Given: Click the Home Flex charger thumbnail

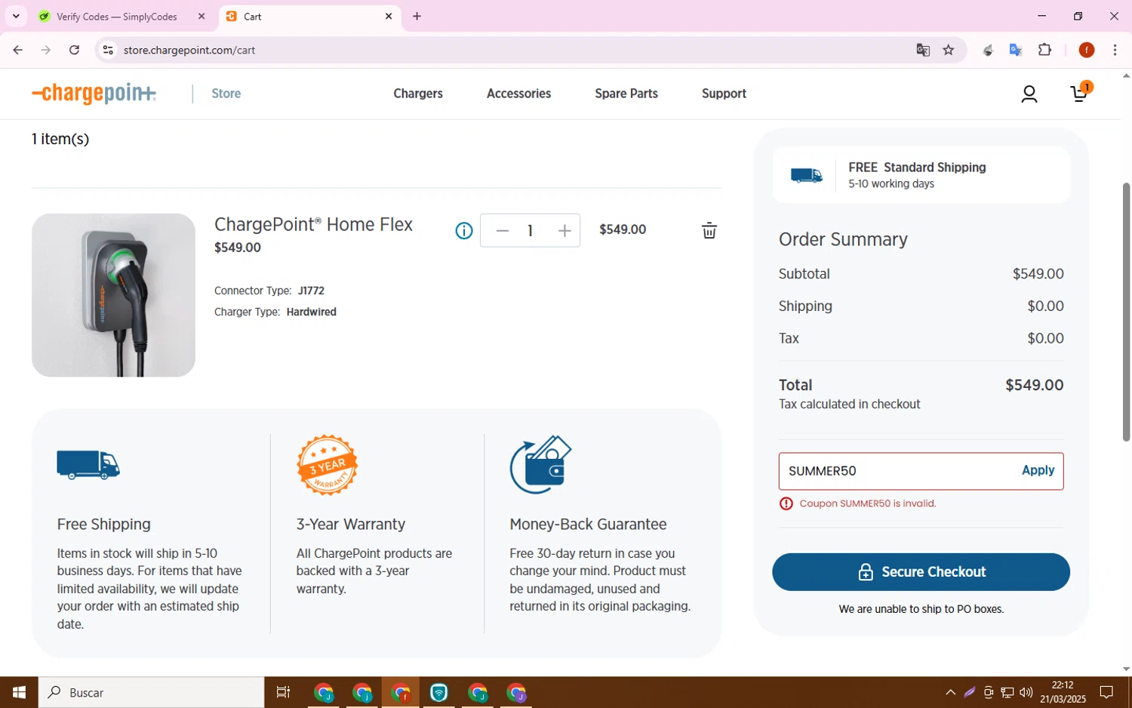Looking at the screenshot, I should coord(113,295).
